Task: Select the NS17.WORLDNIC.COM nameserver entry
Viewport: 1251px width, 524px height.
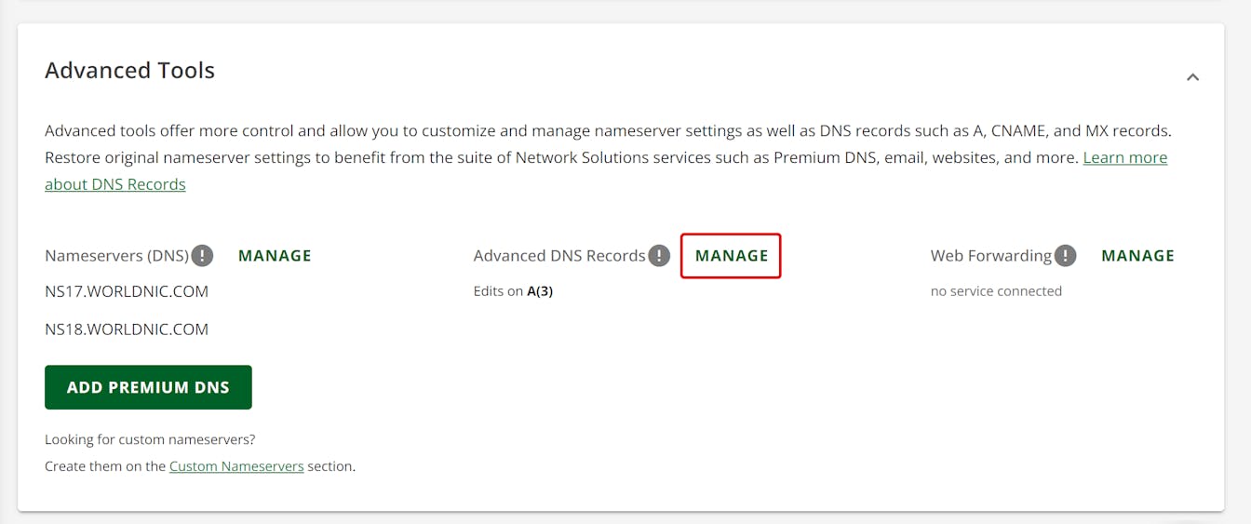Action: point(127,291)
